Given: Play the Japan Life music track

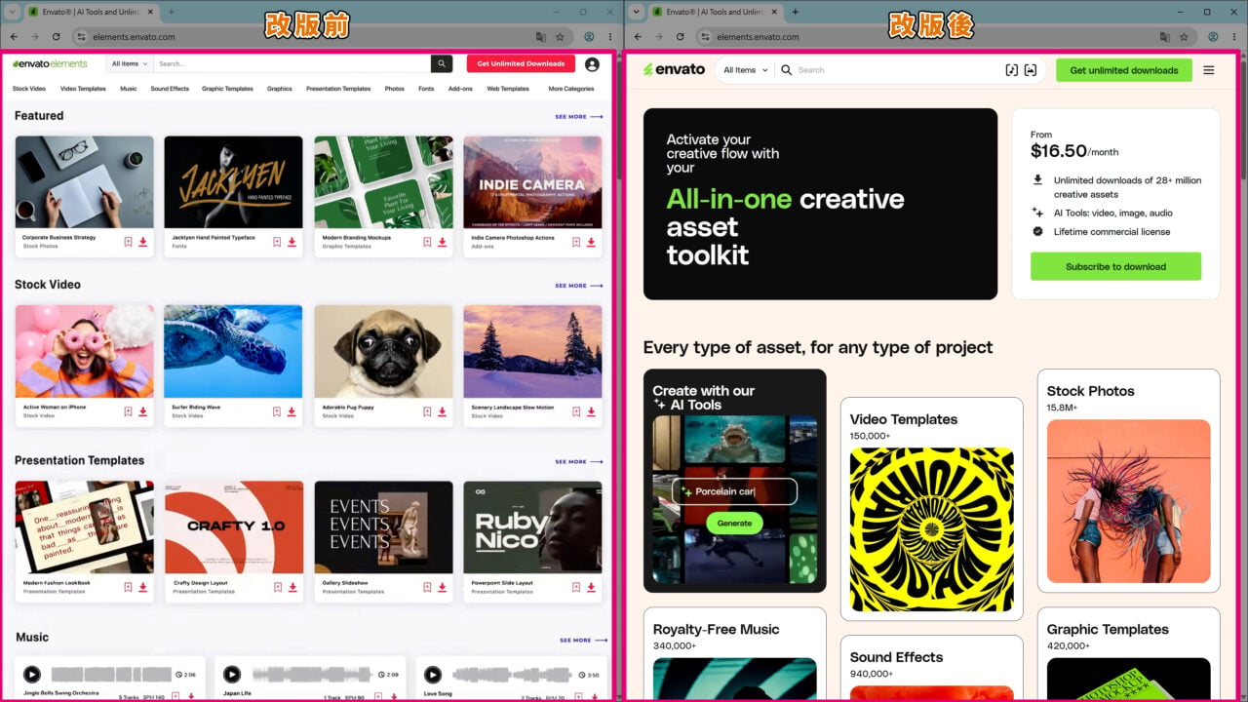Looking at the screenshot, I should pyautogui.click(x=232, y=674).
